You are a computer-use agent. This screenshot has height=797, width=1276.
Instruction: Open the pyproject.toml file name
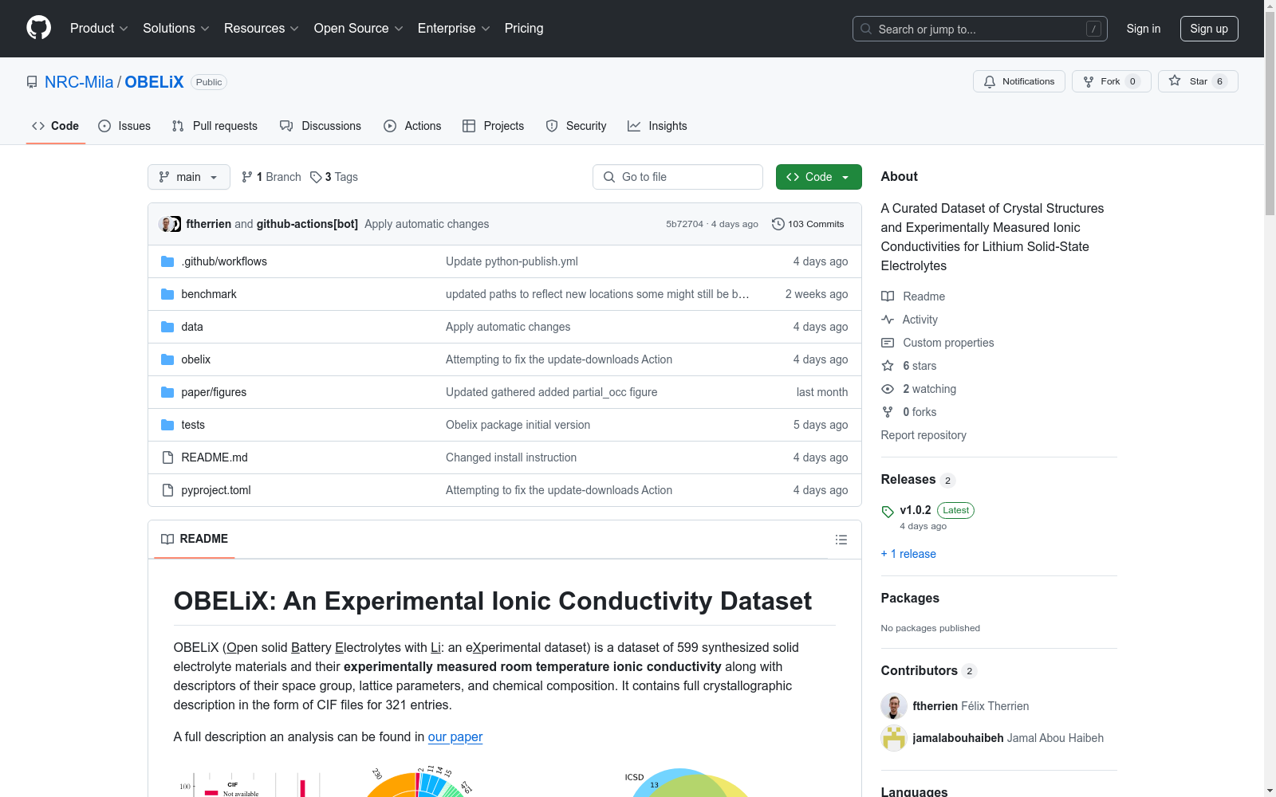click(216, 490)
